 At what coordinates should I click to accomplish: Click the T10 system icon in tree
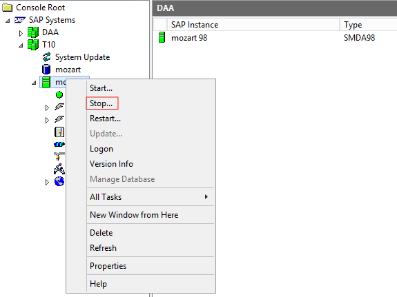tap(33, 45)
